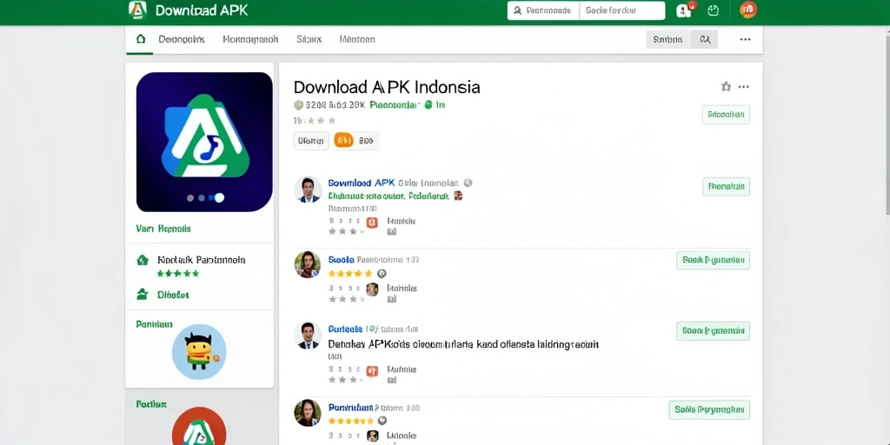
Task: Click the Download APK header title
Action: click(x=202, y=10)
